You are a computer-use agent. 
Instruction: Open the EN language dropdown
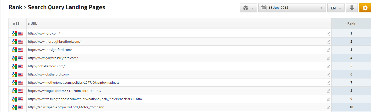click(x=336, y=8)
